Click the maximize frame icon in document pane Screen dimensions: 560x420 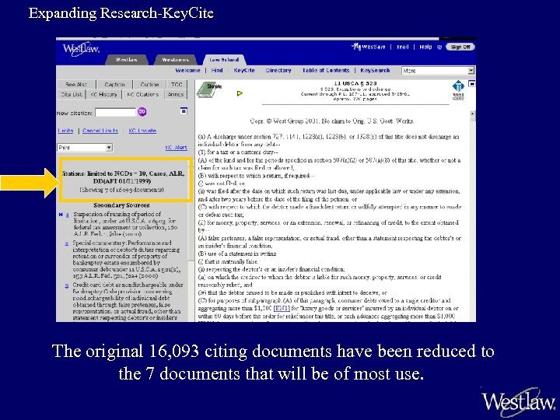coord(472,83)
